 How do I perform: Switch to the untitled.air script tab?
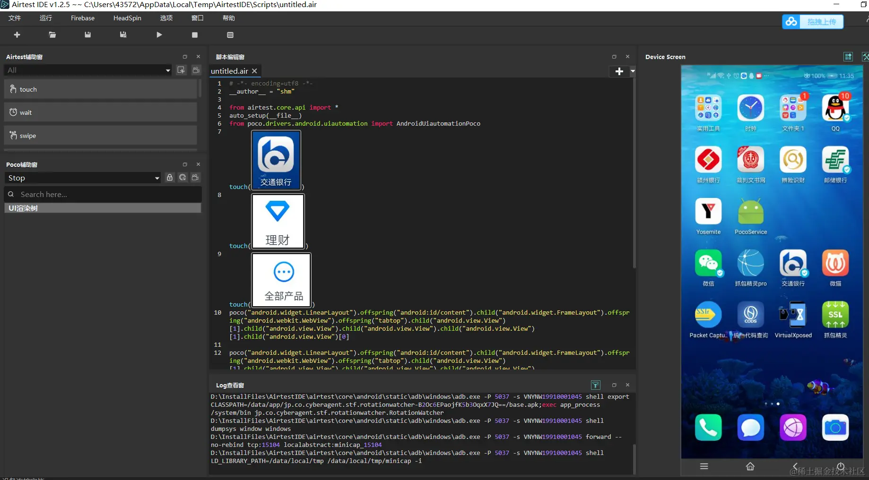229,71
